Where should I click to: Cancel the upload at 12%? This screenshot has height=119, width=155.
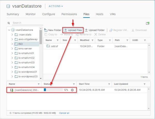[x=72, y=90]
